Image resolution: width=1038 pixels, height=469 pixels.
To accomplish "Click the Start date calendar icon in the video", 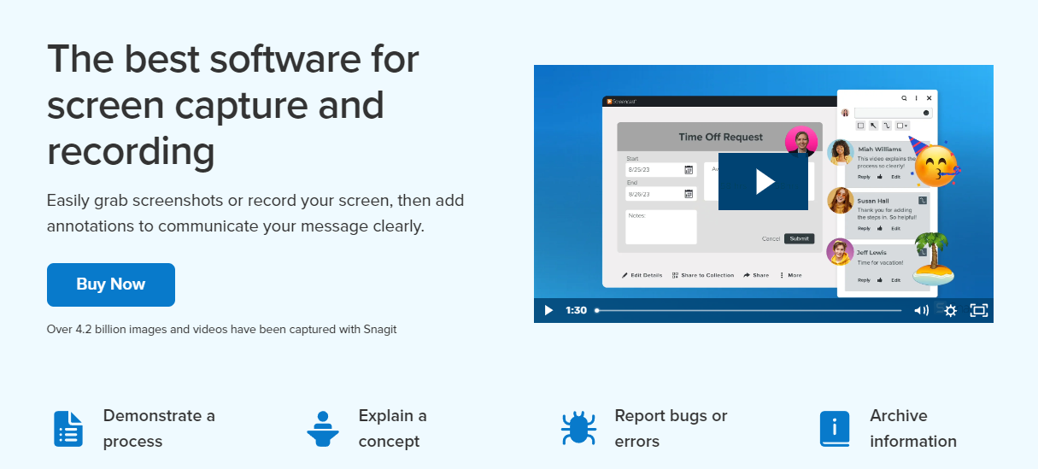I will tap(689, 170).
